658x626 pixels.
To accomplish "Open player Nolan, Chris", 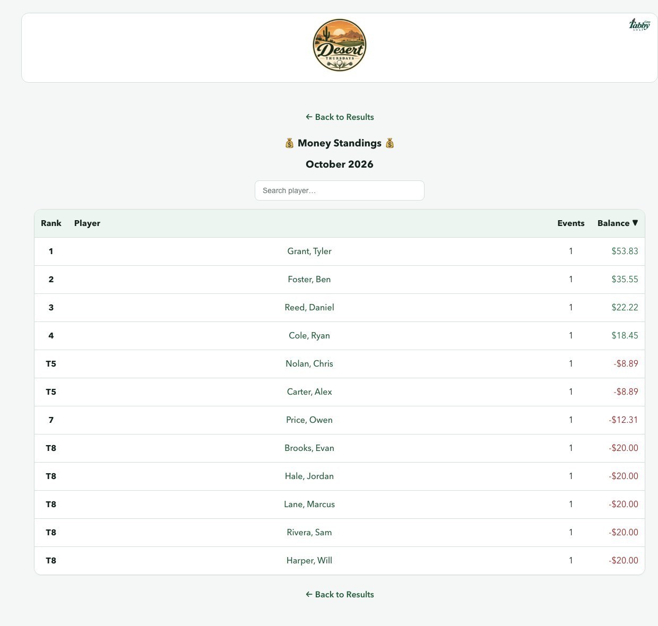I will point(309,364).
